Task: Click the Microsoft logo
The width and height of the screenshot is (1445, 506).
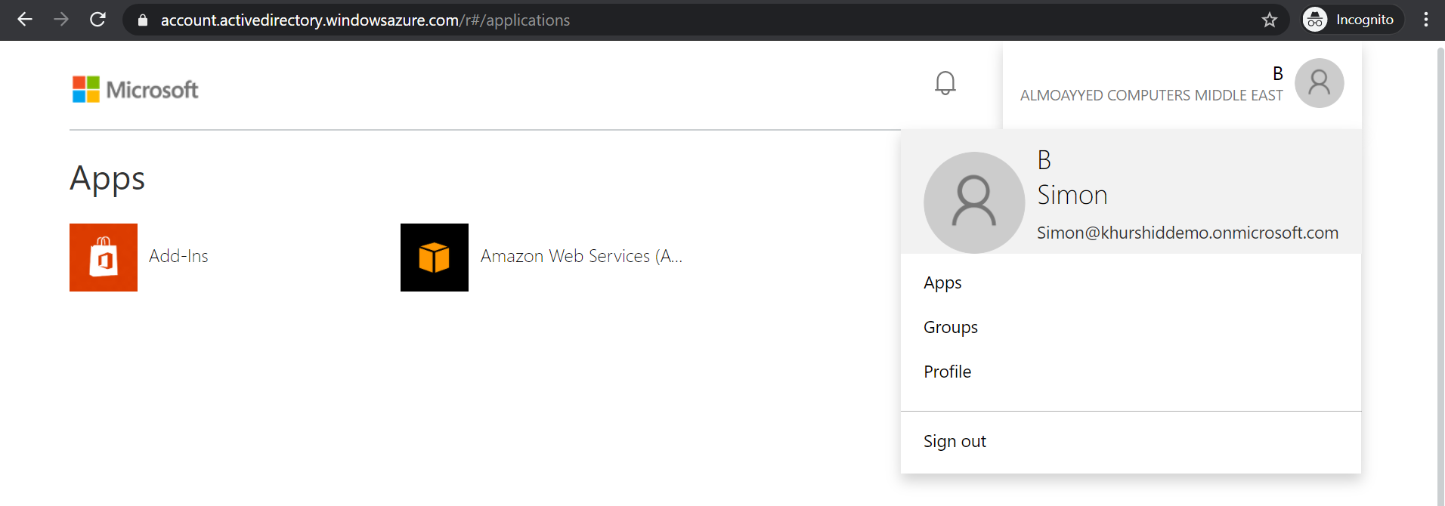Action: tap(135, 89)
